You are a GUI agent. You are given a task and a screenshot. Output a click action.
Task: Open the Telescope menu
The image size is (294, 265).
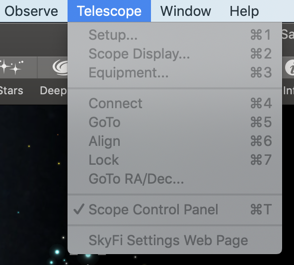point(109,11)
